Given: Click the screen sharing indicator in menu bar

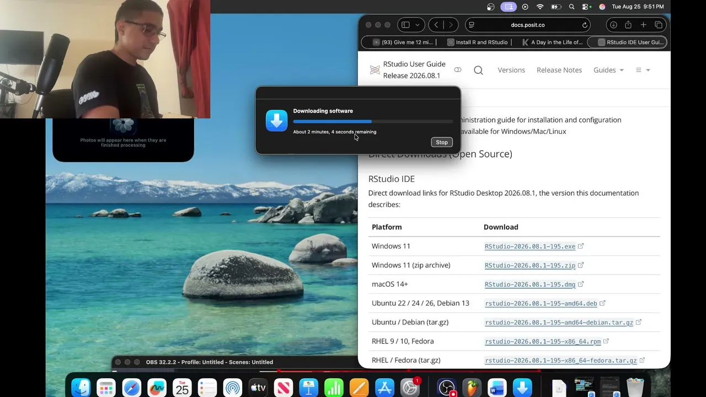Looking at the screenshot, I should [509, 7].
